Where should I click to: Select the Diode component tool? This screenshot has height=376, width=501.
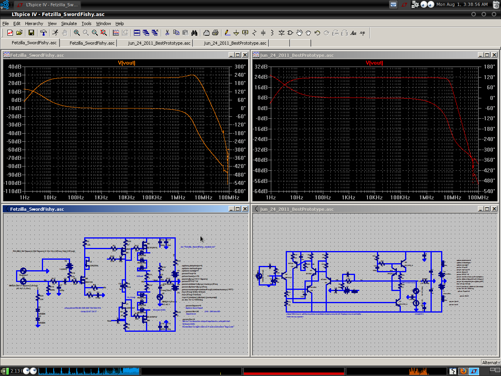pos(281,33)
